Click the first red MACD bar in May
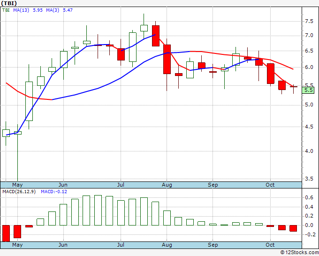This screenshot has width=319, height=256. click(6, 233)
